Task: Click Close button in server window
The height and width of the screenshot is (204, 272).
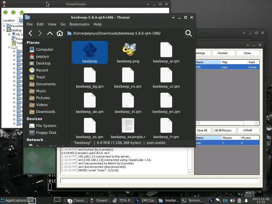Action: pyautogui.click(x=247, y=53)
